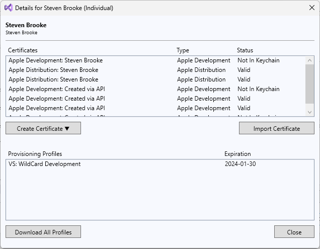
Task: Click the Type column header
Action: (183, 50)
